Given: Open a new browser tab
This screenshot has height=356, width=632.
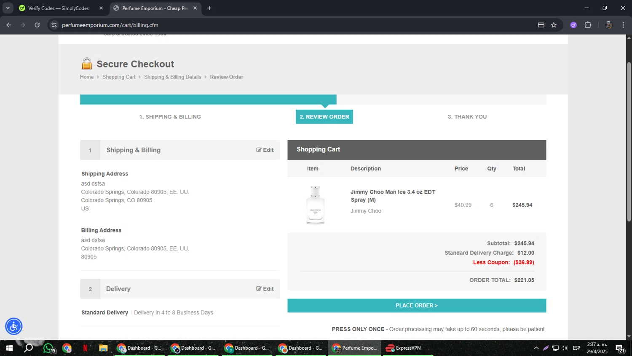Looking at the screenshot, I should 209,8.
